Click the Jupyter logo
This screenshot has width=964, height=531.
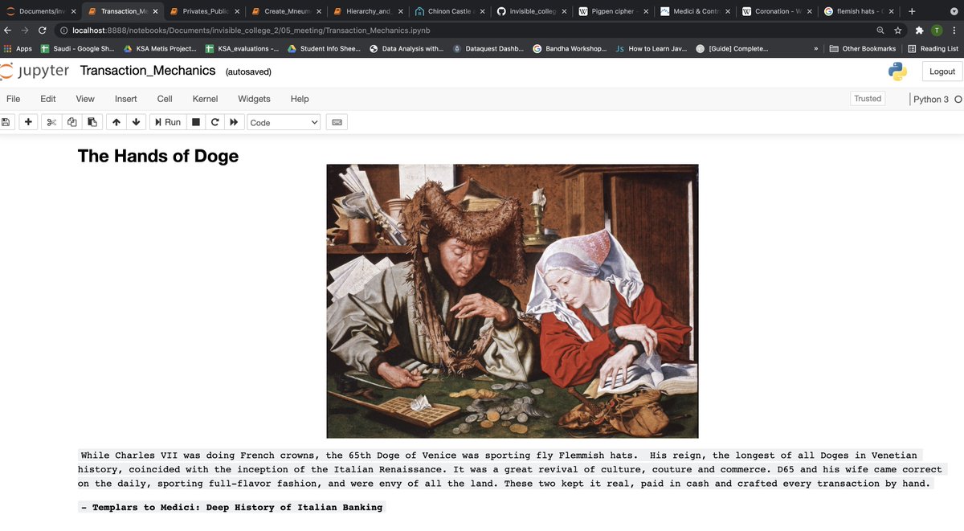point(35,71)
